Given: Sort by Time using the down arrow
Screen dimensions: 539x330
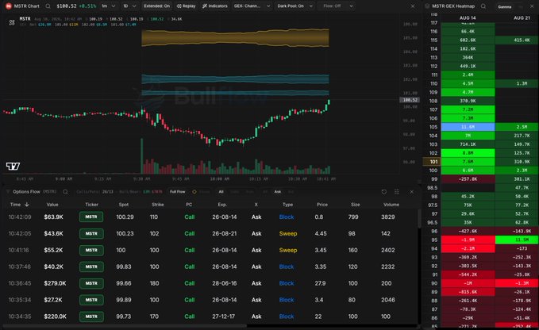Looking at the screenshot, I should pos(27,205).
